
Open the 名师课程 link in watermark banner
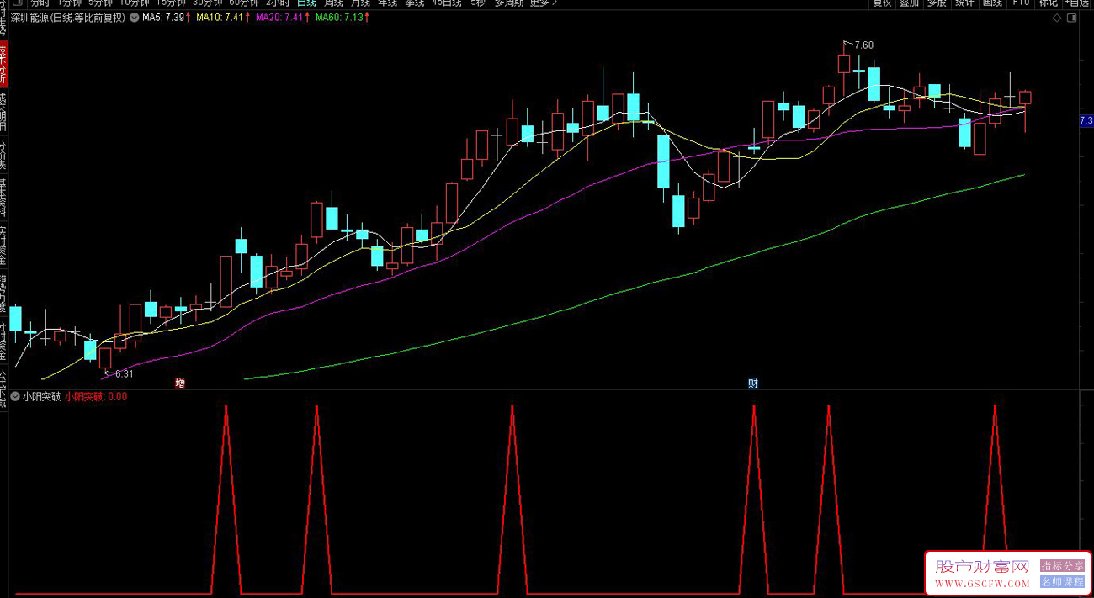click(x=1063, y=581)
